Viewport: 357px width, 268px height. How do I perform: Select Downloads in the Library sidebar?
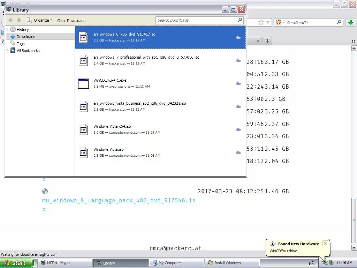point(26,36)
